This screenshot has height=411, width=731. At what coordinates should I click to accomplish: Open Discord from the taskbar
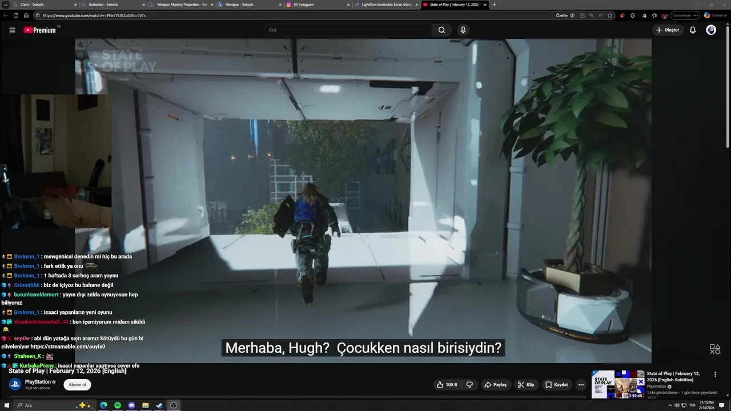click(x=132, y=405)
